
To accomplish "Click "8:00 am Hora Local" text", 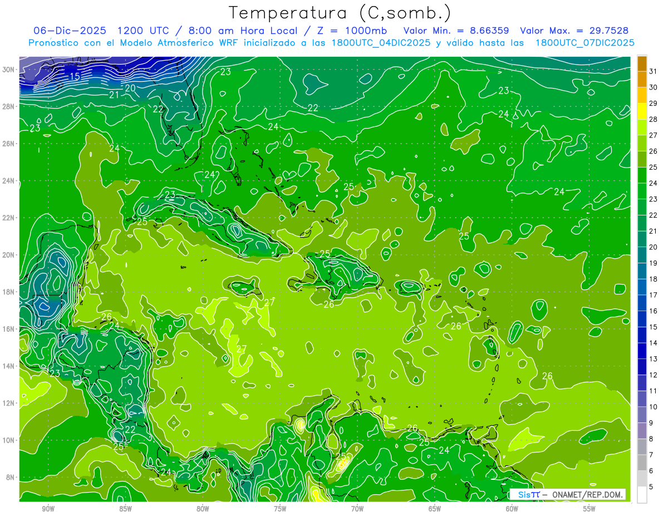I will click(x=243, y=30).
